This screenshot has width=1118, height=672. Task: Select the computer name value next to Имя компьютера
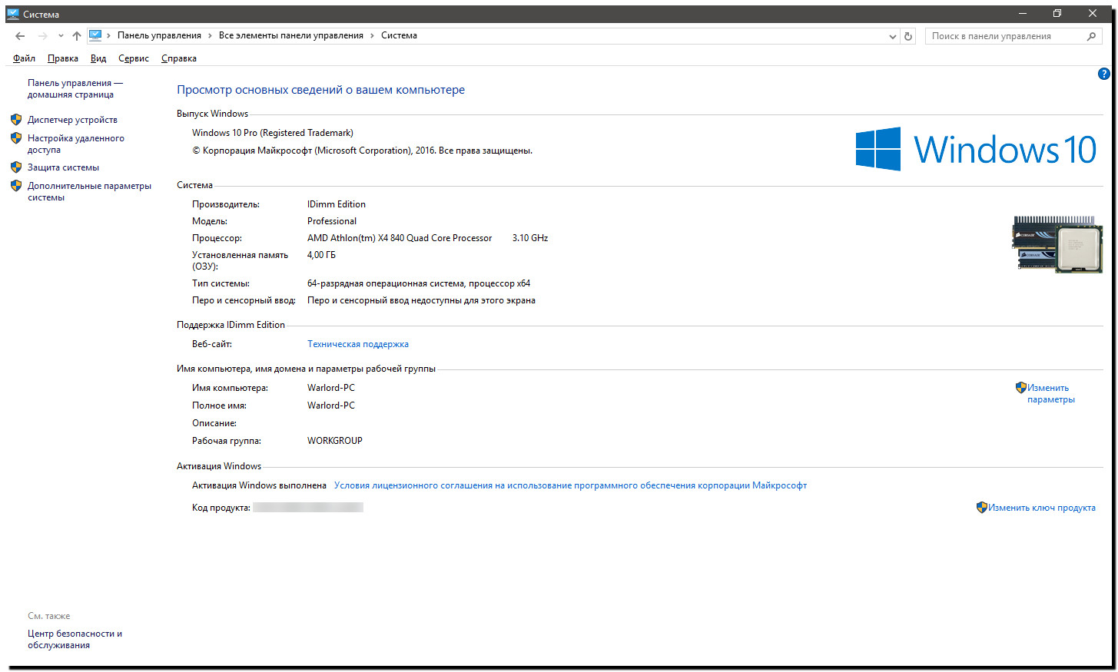click(331, 388)
